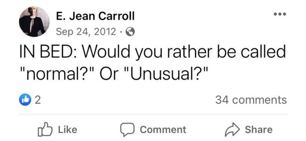Select the post text starting "IN BED"
The width and height of the screenshot is (306, 141).
tap(153, 63)
